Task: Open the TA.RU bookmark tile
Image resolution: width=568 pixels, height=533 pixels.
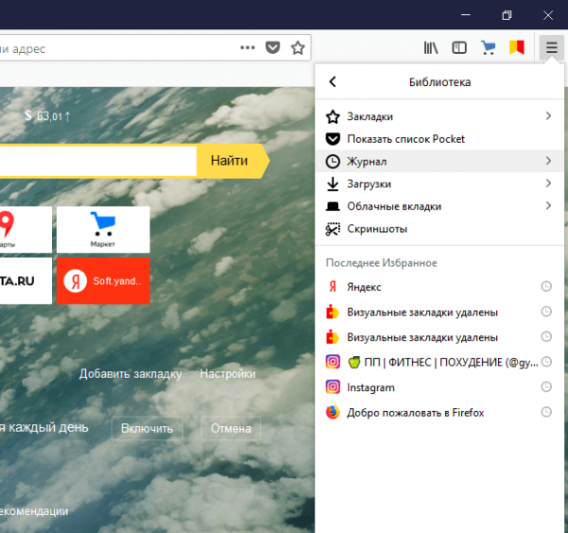Action: [26, 281]
